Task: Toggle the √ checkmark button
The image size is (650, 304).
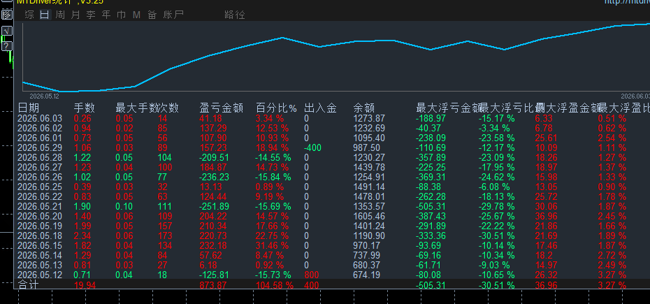Action: (x=6, y=31)
